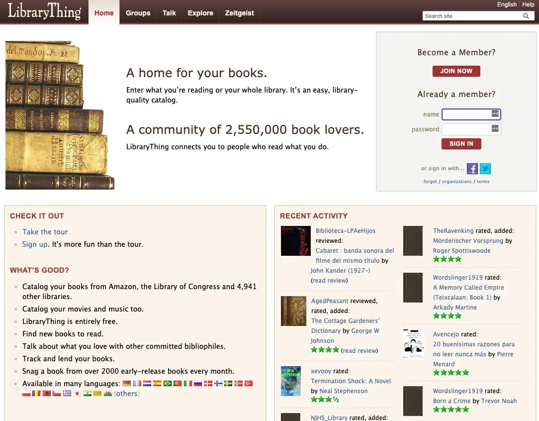Pick the Brazilian flag language icon
Image resolution: width=539 pixels, height=421 pixels.
pos(167,384)
